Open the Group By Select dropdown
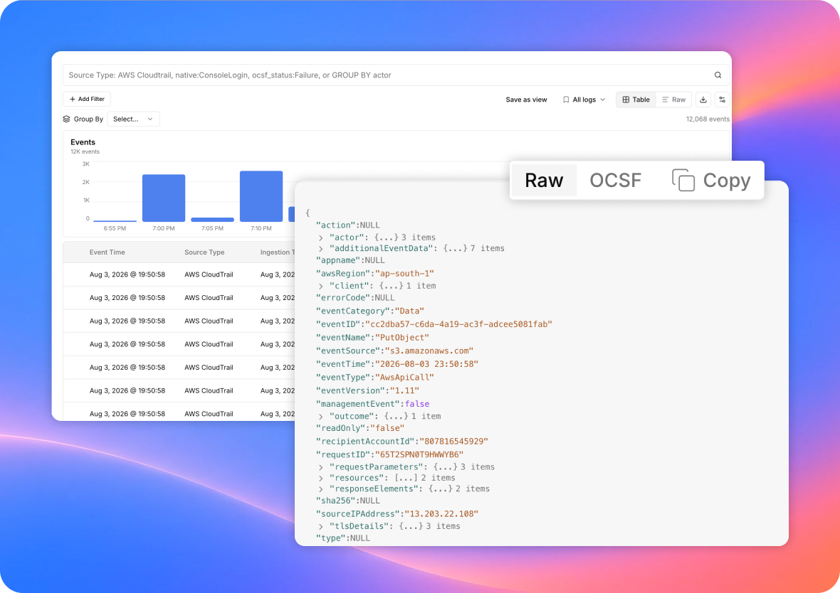Image resolution: width=840 pixels, height=593 pixels. (x=133, y=119)
